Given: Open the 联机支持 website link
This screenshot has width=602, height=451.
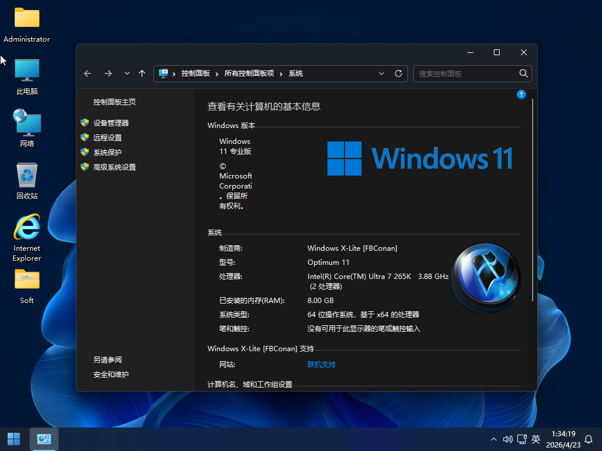Looking at the screenshot, I should (322, 365).
